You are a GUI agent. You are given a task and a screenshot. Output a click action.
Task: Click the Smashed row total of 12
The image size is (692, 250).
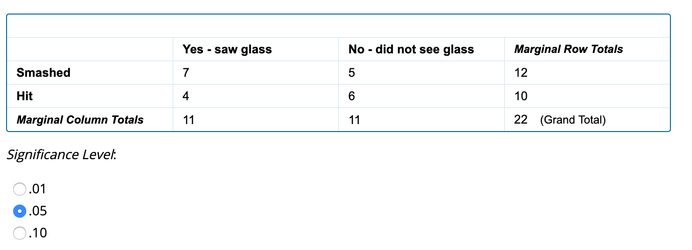coord(521,73)
